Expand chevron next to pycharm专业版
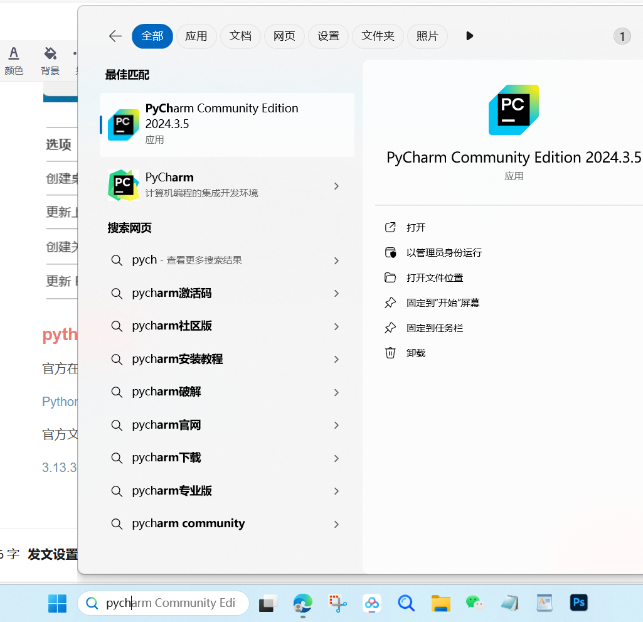This screenshot has height=622, width=643. tap(336, 491)
